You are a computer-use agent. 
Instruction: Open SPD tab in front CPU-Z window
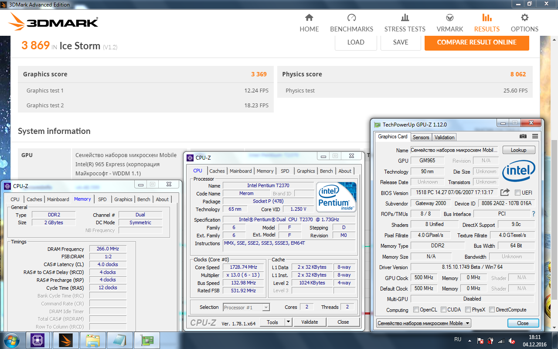pos(285,171)
